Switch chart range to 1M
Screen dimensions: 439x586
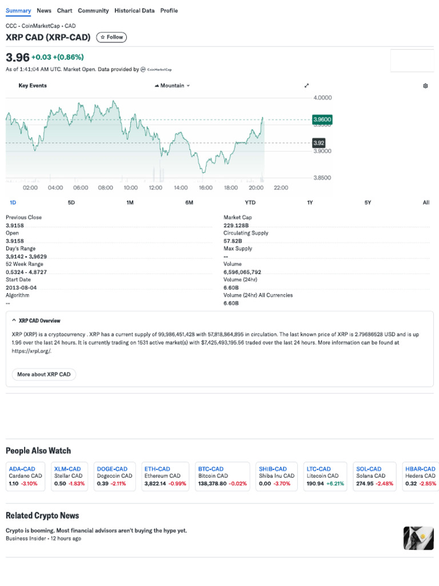pyautogui.click(x=130, y=203)
